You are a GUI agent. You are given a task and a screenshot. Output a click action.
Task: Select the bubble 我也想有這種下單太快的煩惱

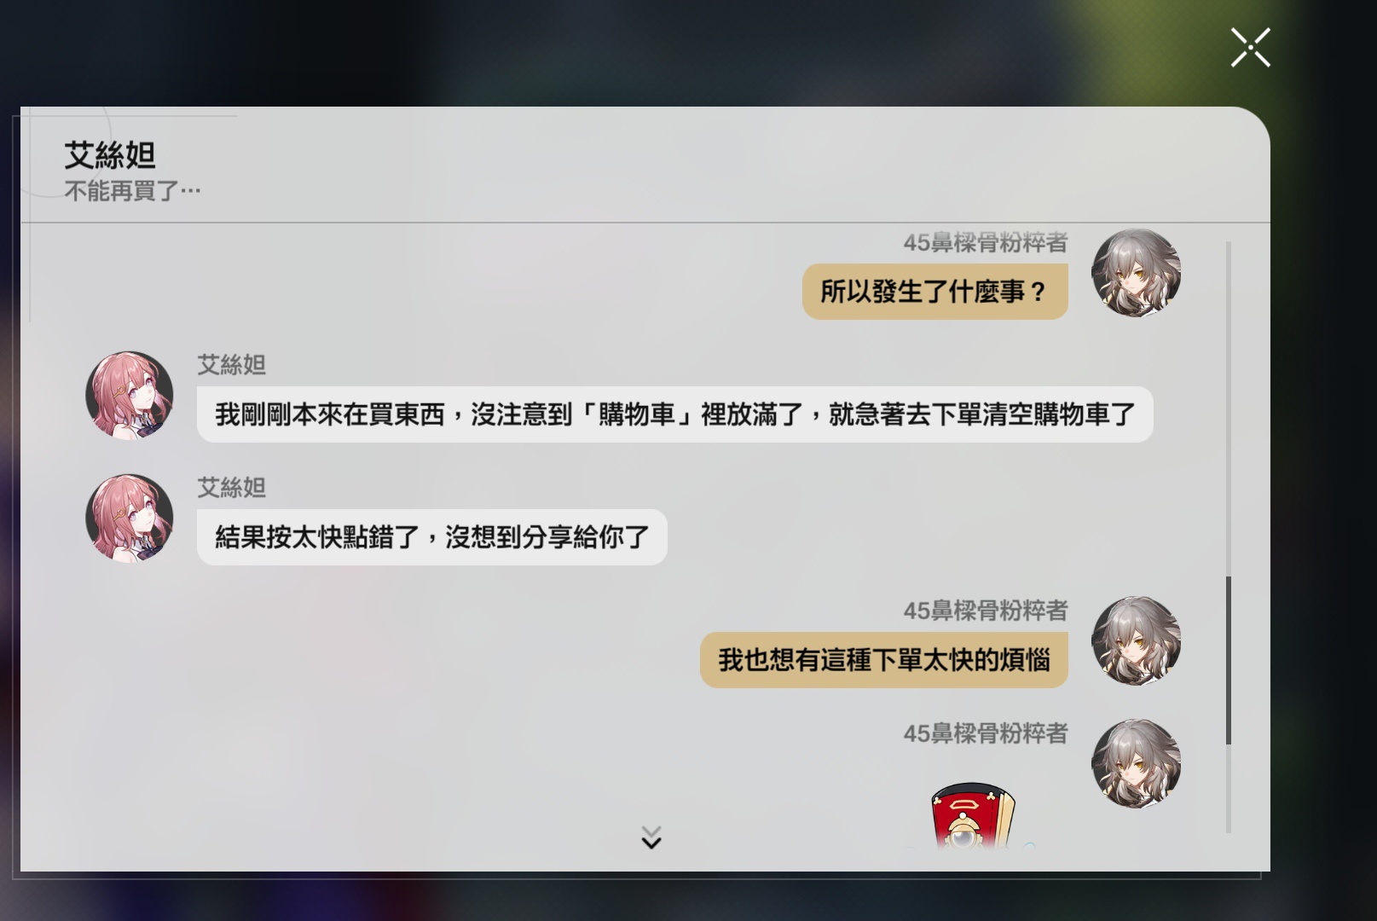click(x=883, y=660)
